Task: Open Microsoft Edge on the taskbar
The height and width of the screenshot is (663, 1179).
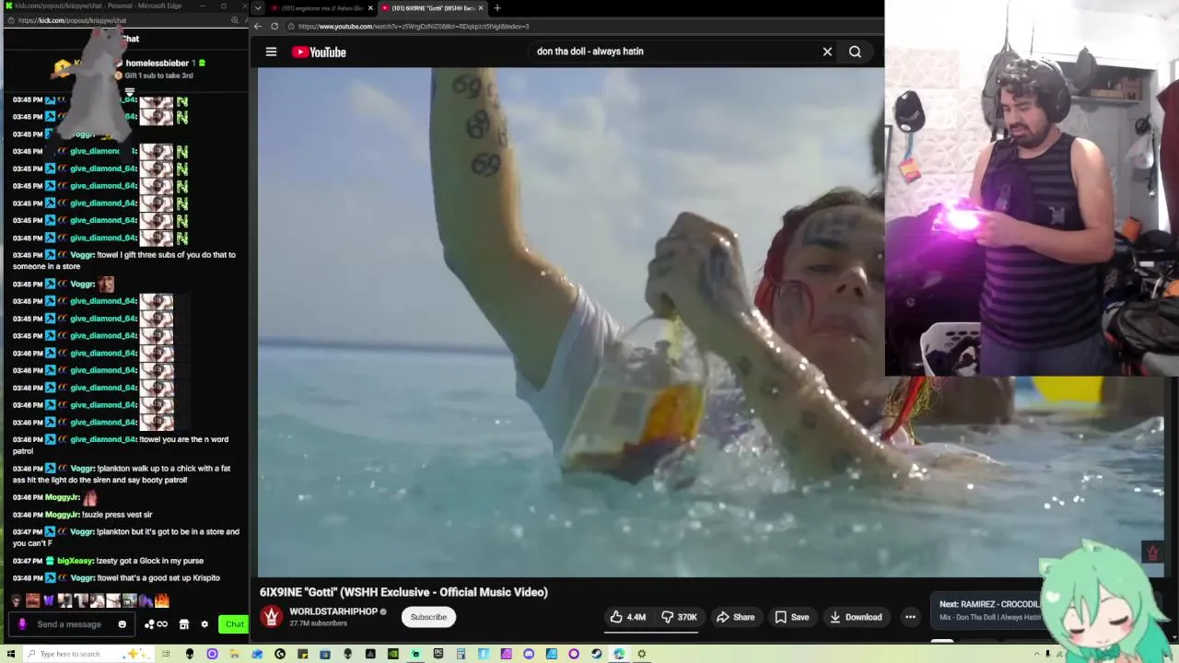Action: coord(618,654)
